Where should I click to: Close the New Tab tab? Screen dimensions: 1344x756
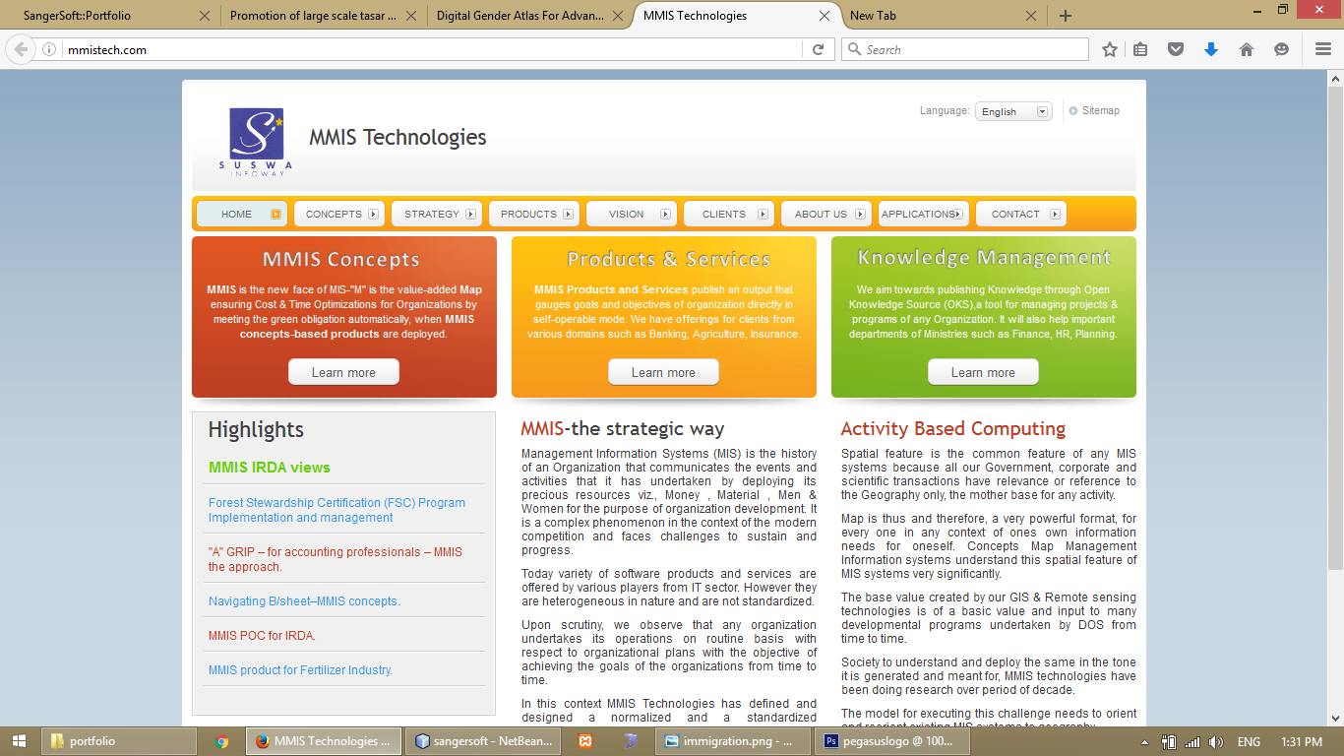(1031, 16)
